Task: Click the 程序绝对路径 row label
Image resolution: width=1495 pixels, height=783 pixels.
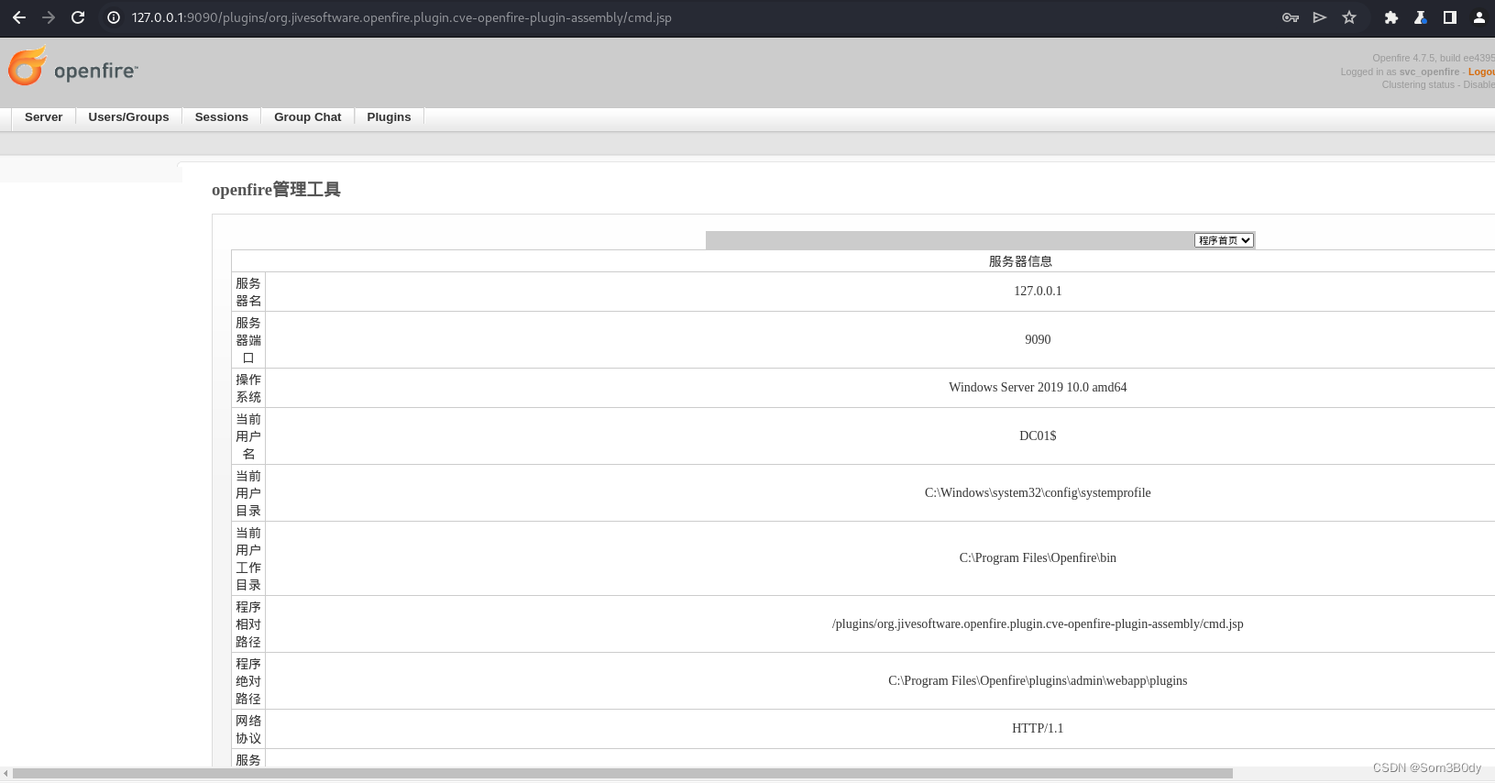Action: click(248, 681)
